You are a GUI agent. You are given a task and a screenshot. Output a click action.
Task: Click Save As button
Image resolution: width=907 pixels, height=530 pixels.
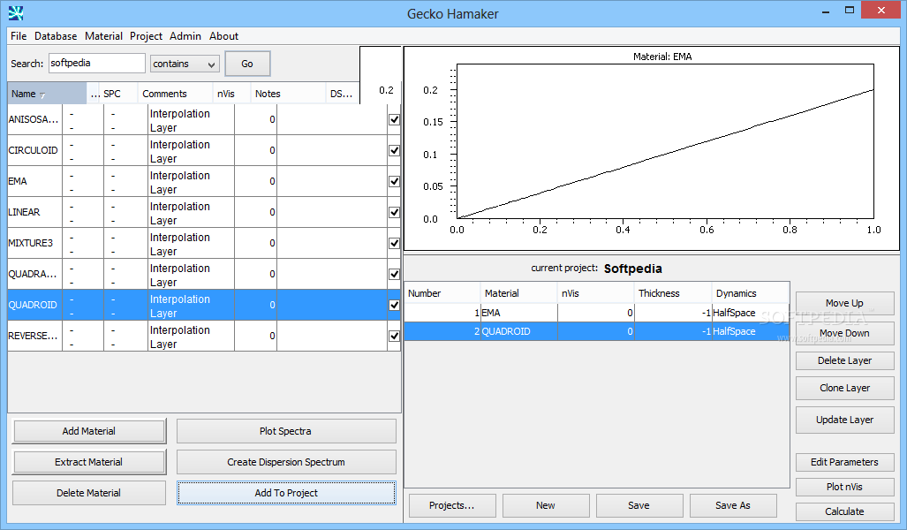tap(733, 505)
